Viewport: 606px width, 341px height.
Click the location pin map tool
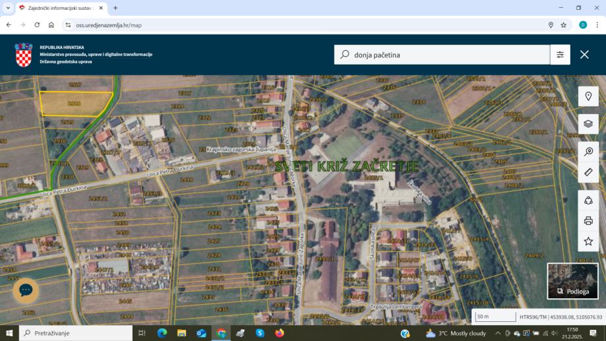pyautogui.click(x=588, y=96)
